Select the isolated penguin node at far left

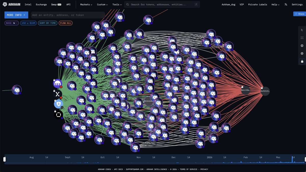click(17, 90)
